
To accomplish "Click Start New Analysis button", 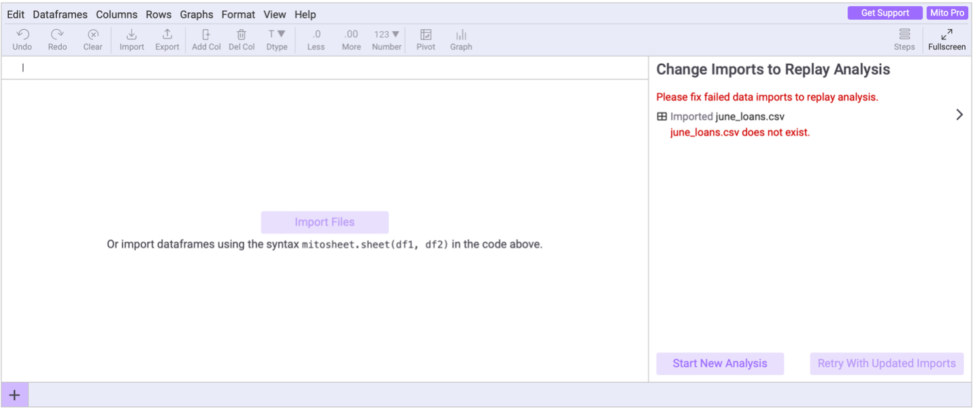I will (720, 363).
